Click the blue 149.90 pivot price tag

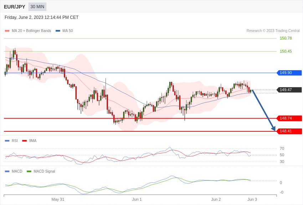[x=289, y=73]
